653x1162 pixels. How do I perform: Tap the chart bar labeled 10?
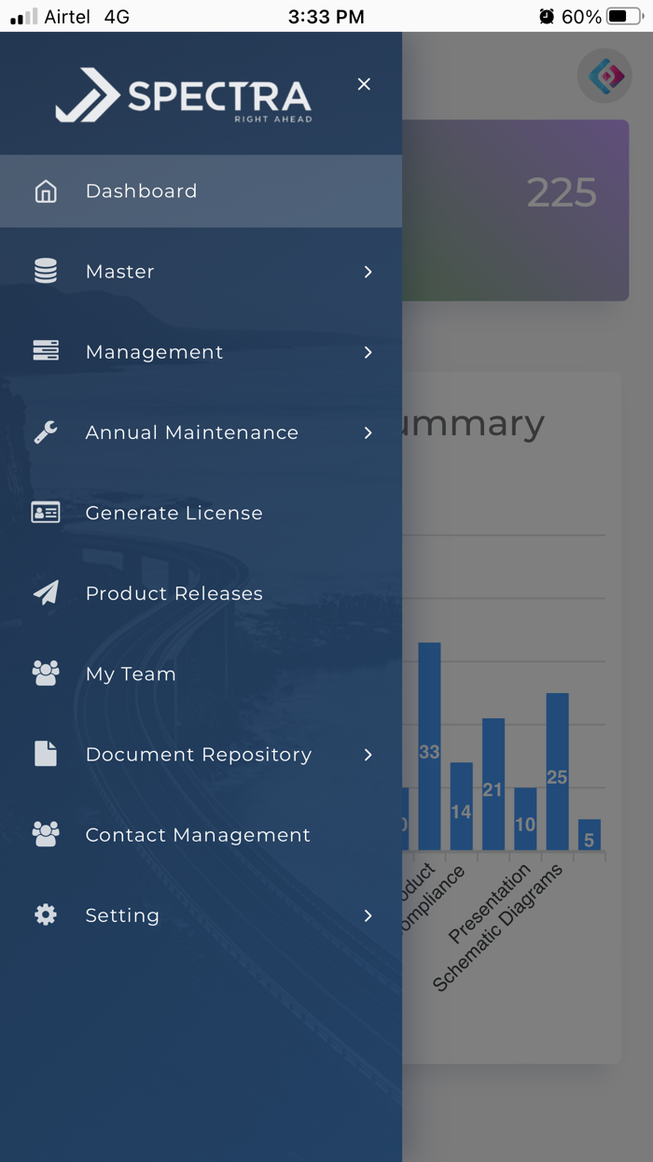click(525, 819)
